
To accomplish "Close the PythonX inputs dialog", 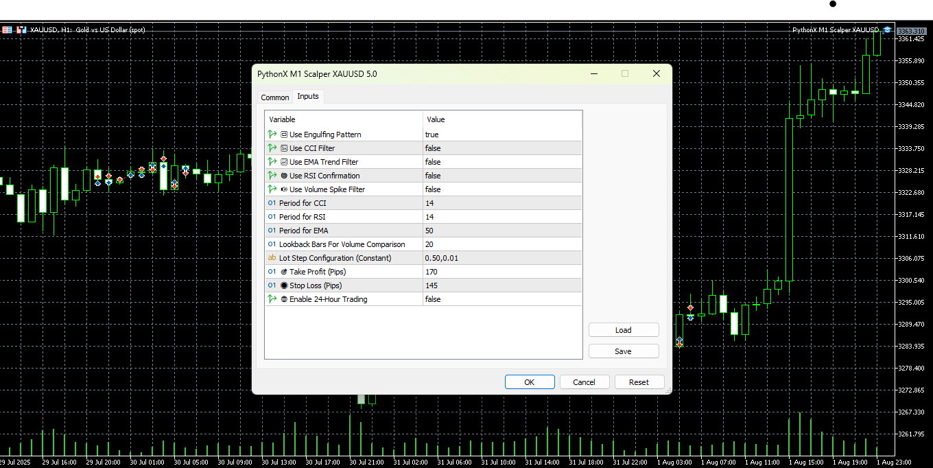I will (x=657, y=73).
